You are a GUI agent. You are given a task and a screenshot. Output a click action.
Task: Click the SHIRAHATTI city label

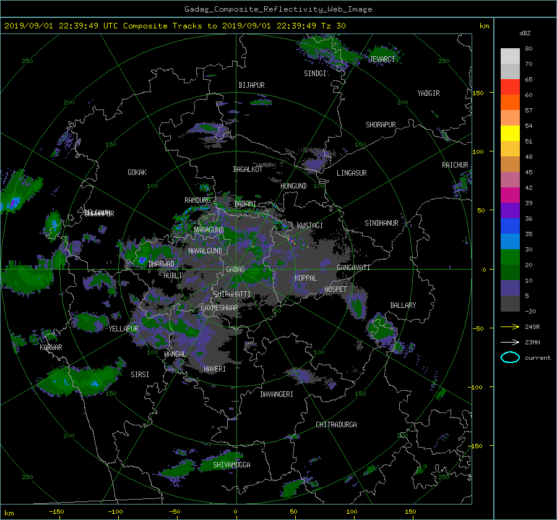(x=232, y=294)
